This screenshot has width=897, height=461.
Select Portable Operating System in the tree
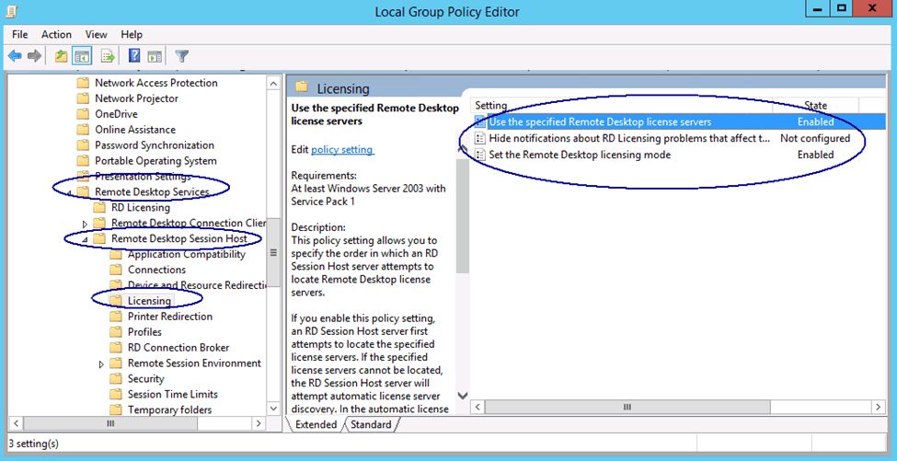(155, 161)
